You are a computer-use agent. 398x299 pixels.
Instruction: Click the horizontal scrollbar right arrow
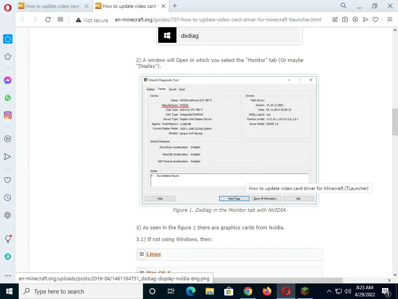389,280
